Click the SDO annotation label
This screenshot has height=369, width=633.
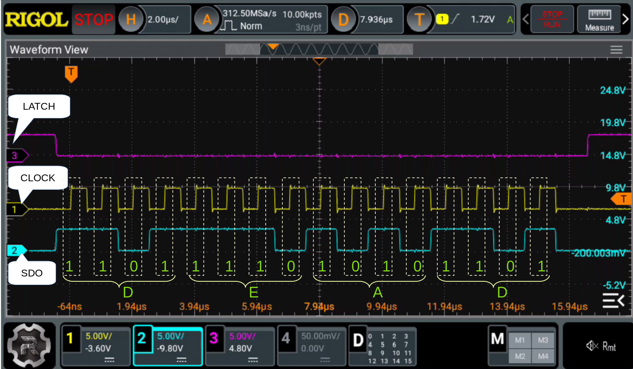pyautogui.click(x=32, y=273)
